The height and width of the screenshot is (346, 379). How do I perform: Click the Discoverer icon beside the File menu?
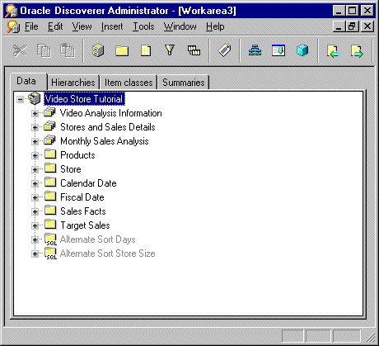[x=13, y=26]
